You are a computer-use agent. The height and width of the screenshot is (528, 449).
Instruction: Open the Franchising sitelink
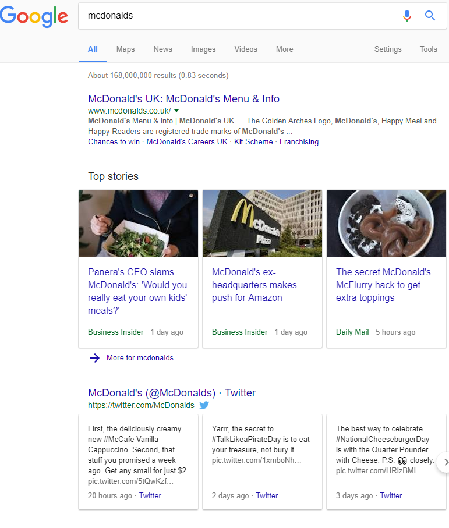click(x=299, y=142)
